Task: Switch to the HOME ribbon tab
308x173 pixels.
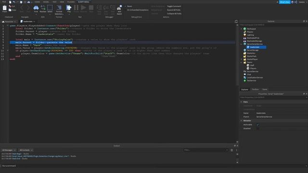Action: (37, 2)
